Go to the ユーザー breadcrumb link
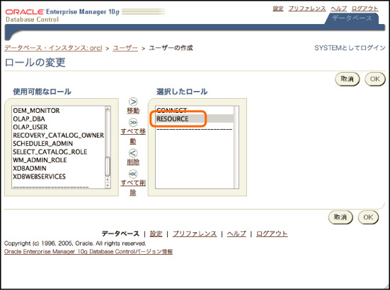 pyautogui.click(x=125, y=48)
